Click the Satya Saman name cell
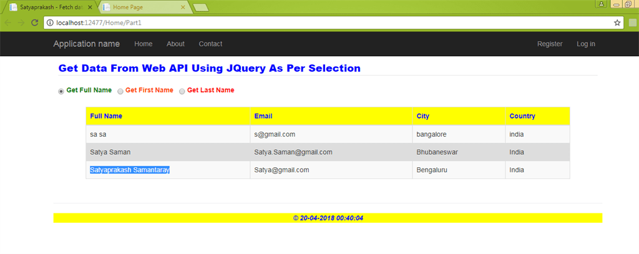This screenshot has width=639, height=254. coord(168,152)
